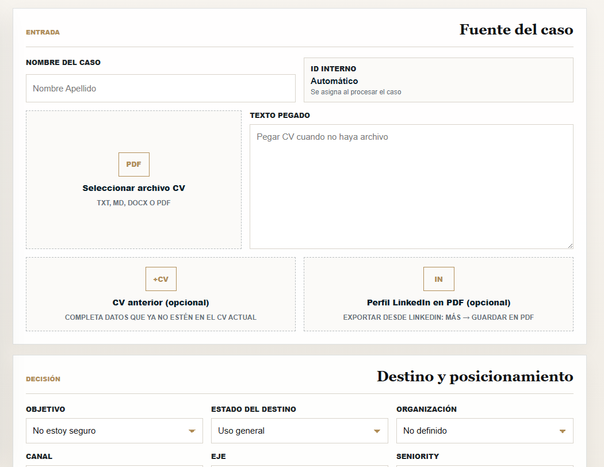Click the 'Completa datos que ya no estén' hint
Viewport: 604px width, 467px height.
click(160, 317)
